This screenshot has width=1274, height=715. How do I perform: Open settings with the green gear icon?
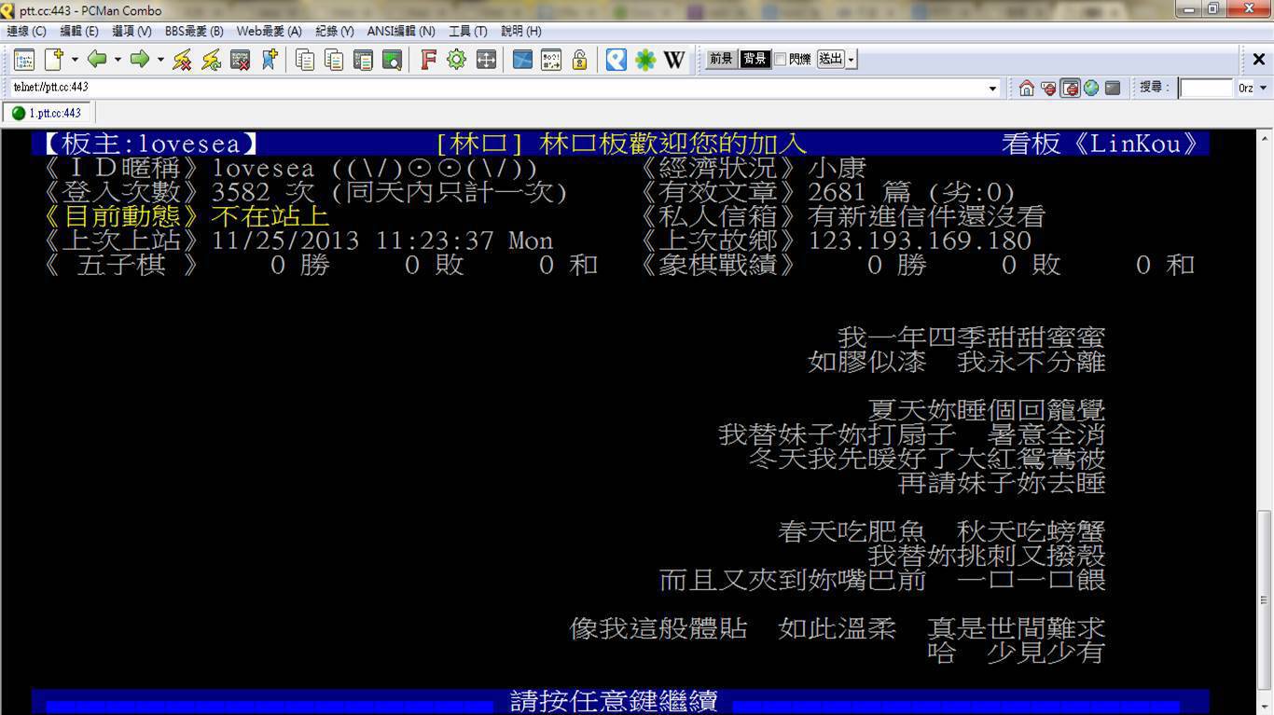tap(456, 60)
